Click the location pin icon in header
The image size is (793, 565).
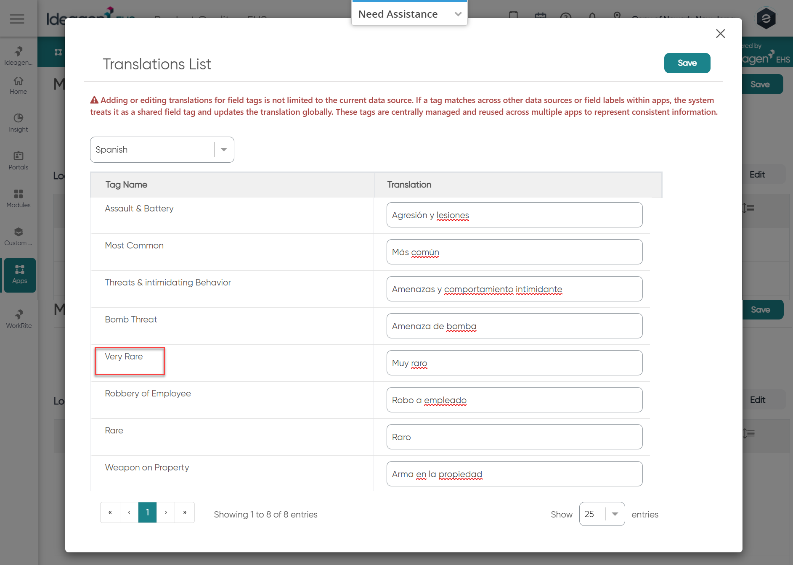coord(617,16)
